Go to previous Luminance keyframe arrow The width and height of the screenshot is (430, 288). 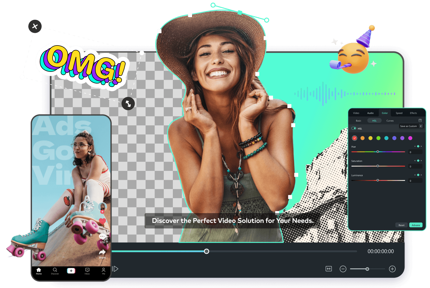415,175
